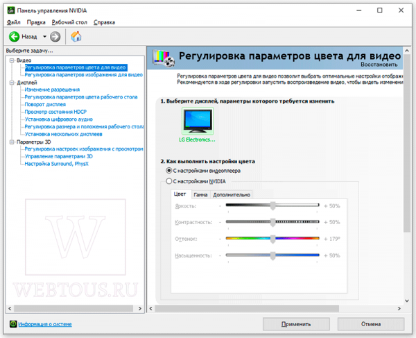Minimize the NVIDIA control panel window
This screenshot has width=416, height=338.
tap(359, 10)
